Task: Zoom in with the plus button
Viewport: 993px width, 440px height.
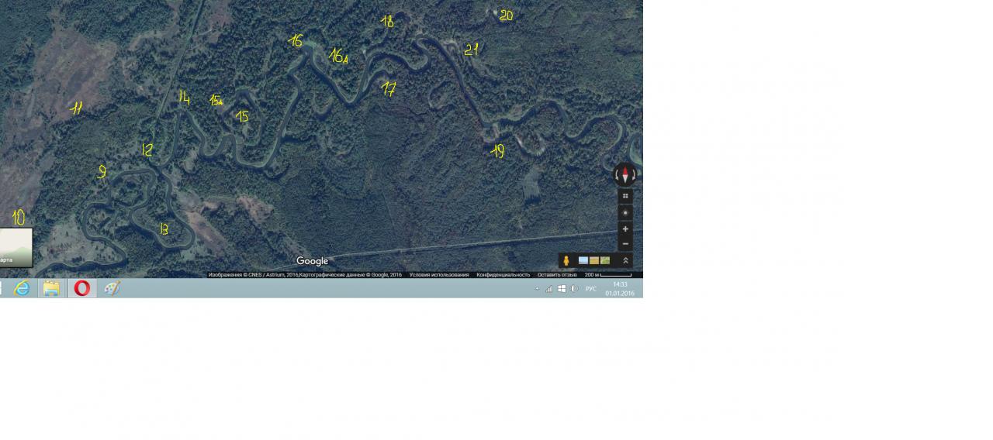Action: (625, 229)
